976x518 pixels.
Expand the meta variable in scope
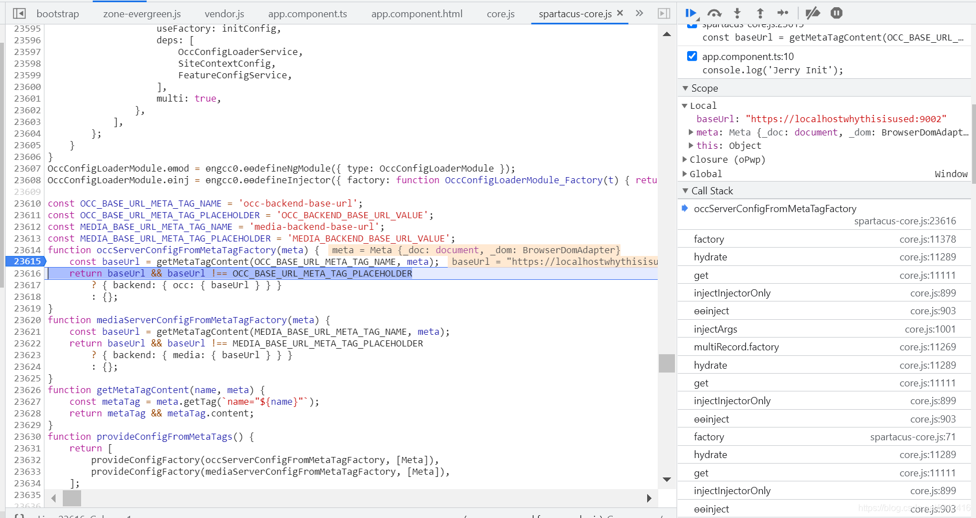(x=691, y=132)
